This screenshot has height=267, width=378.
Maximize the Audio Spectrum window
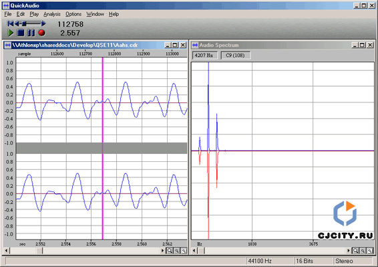pos(362,46)
